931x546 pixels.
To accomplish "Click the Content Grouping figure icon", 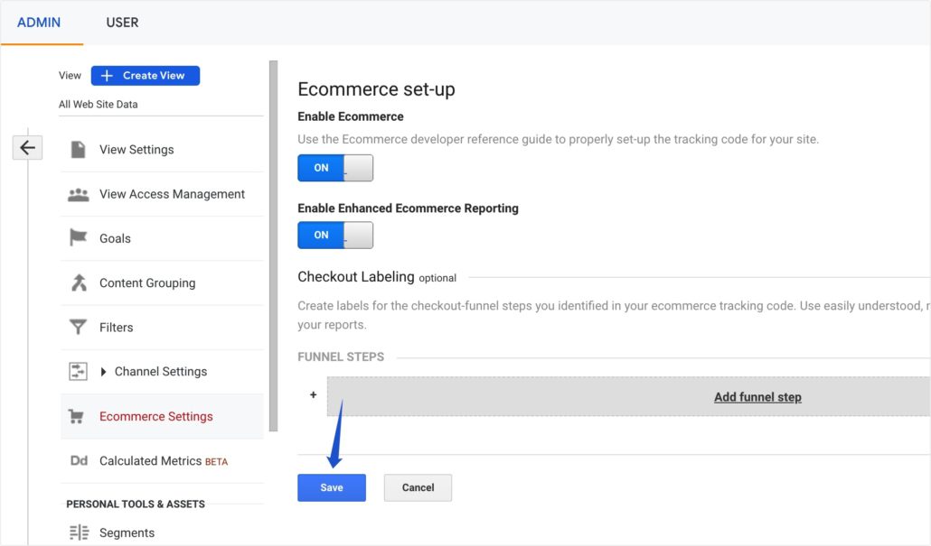I will (79, 282).
